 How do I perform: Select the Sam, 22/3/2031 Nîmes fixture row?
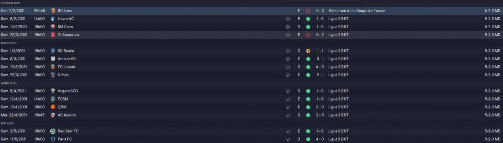coord(251,75)
